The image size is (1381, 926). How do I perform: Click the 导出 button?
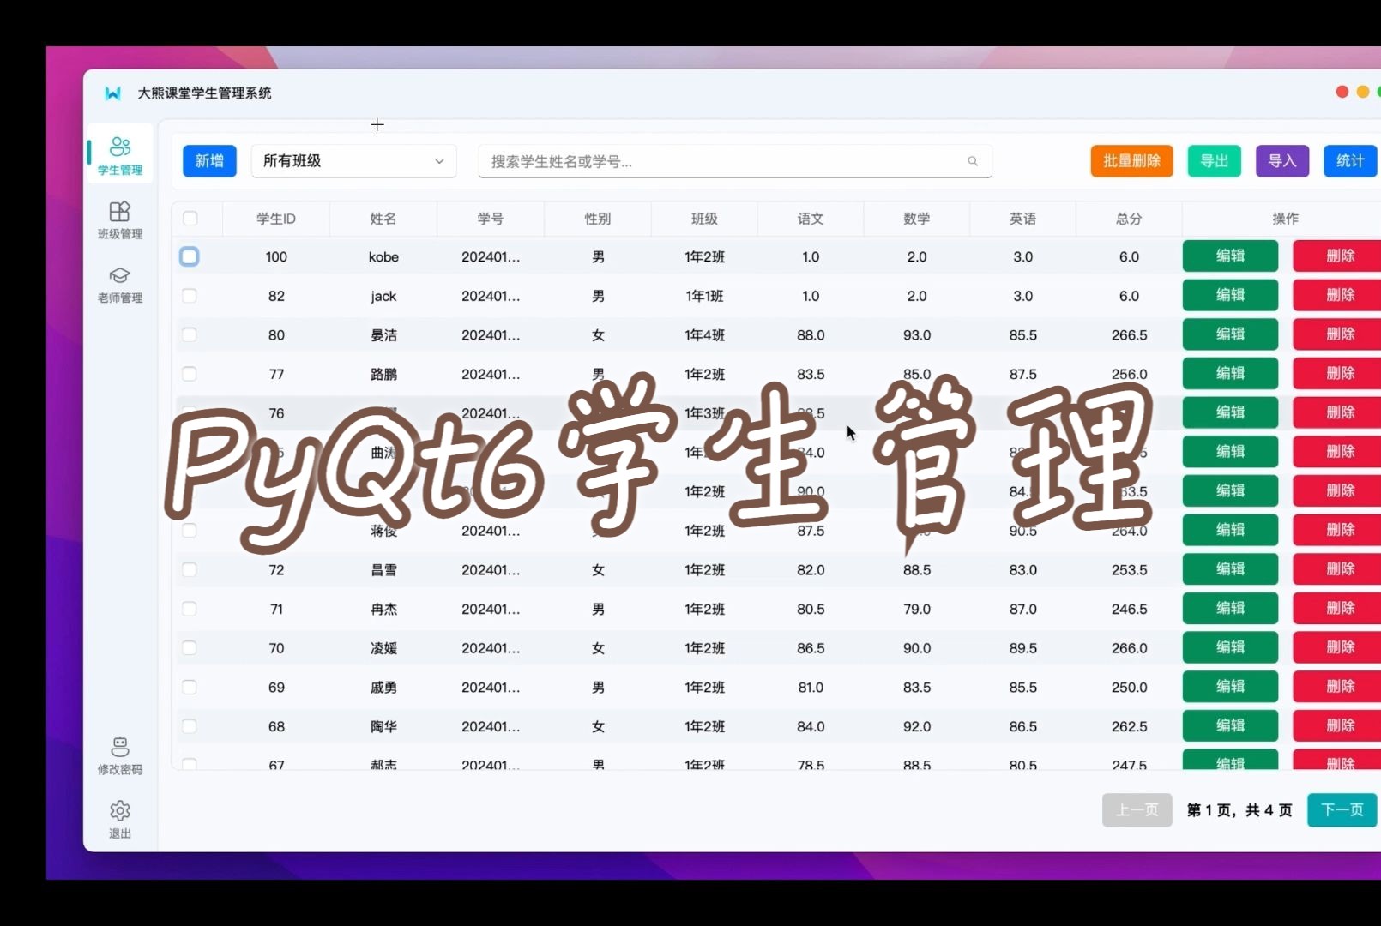tap(1214, 161)
